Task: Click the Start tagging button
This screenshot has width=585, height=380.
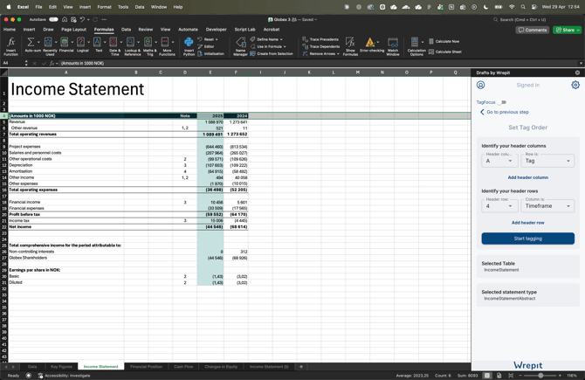Action: pyautogui.click(x=528, y=238)
